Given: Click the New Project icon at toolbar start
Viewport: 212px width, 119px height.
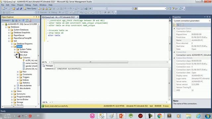Looking at the screenshot, I should [x=4, y=9].
